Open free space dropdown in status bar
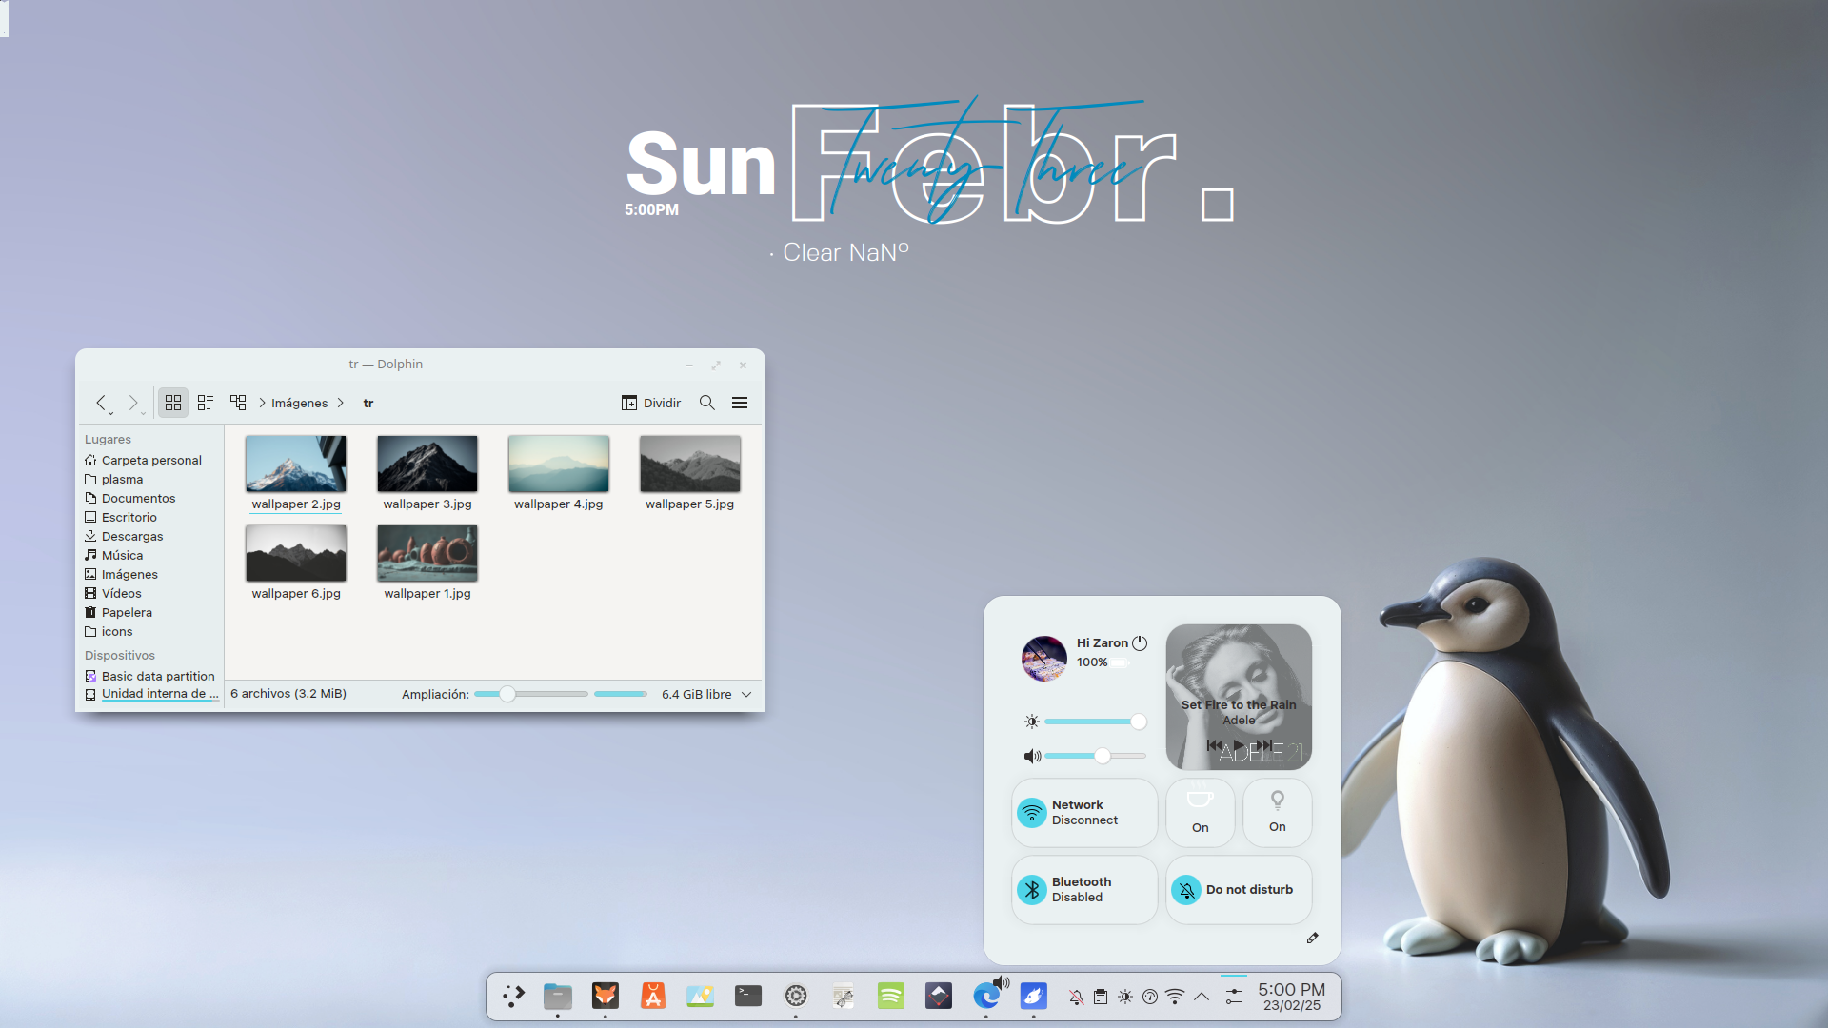The width and height of the screenshot is (1828, 1028). click(746, 695)
